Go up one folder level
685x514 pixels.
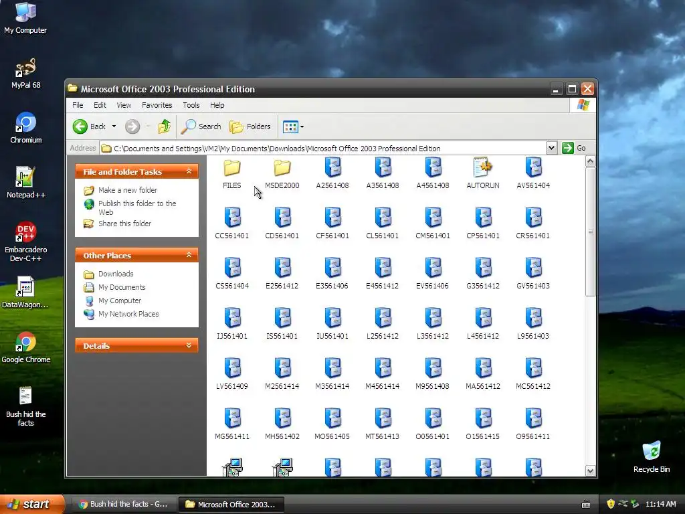point(165,126)
